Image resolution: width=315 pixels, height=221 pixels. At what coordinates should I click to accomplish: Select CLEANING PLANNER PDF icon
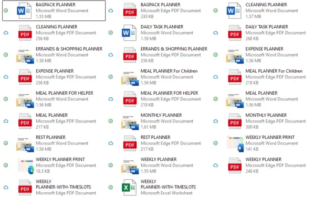click(25, 32)
